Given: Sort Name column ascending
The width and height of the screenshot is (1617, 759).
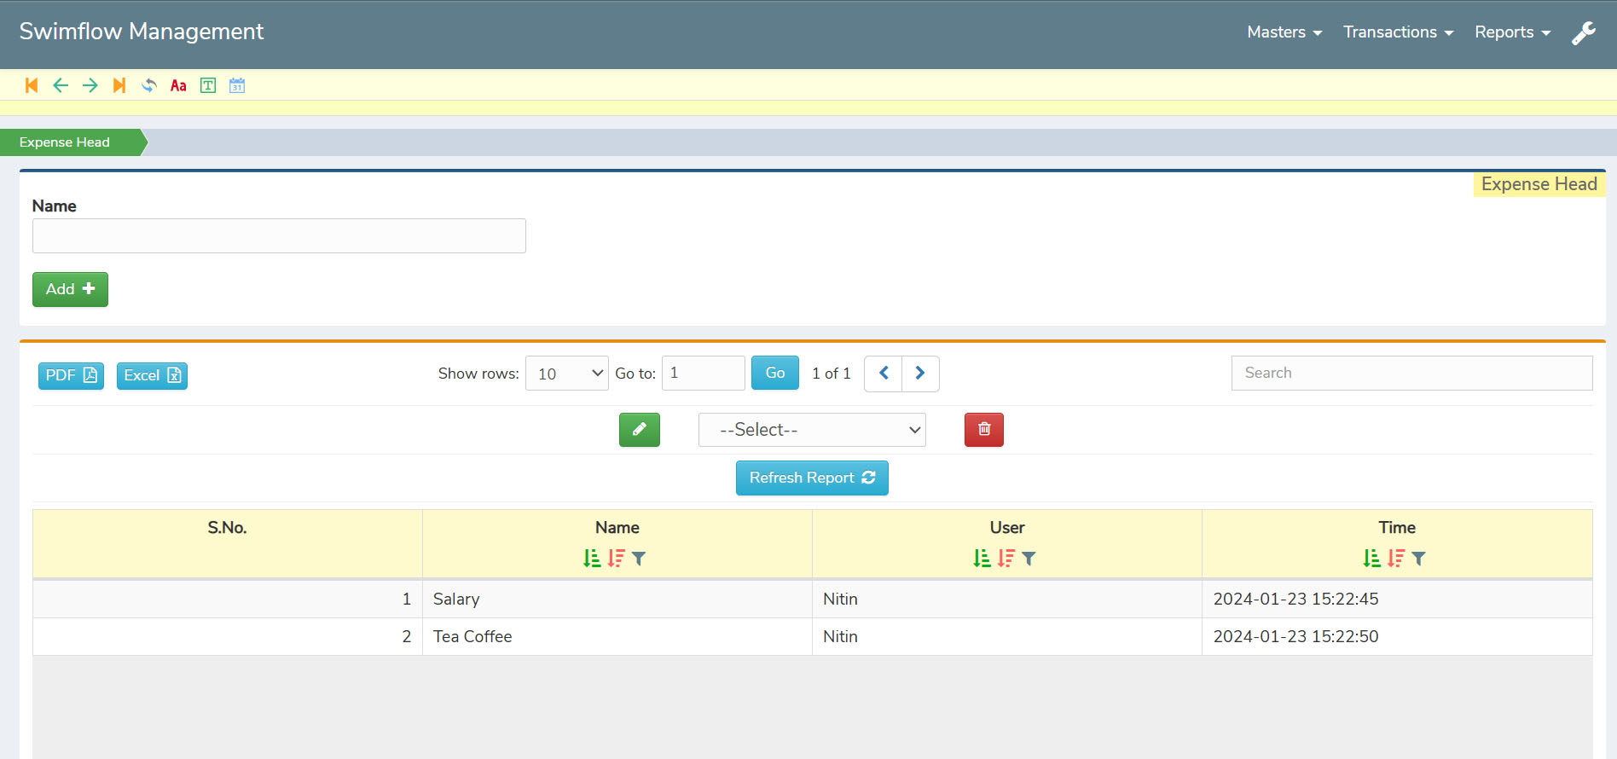Looking at the screenshot, I should pyautogui.click(x=592, y=559).
